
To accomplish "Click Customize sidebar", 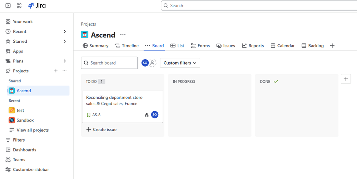I will coord(31,170).
